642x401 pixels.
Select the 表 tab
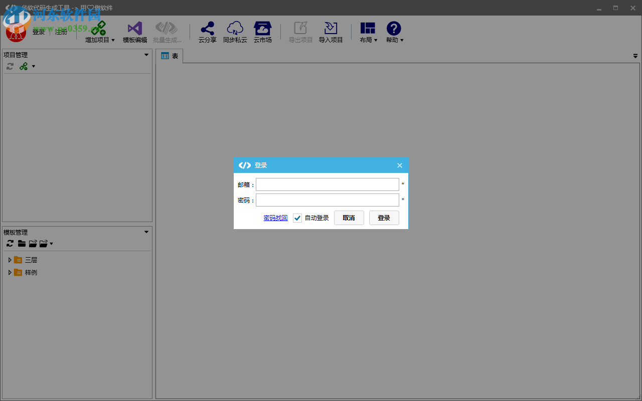pyautogui.click(x=170, y=56)
